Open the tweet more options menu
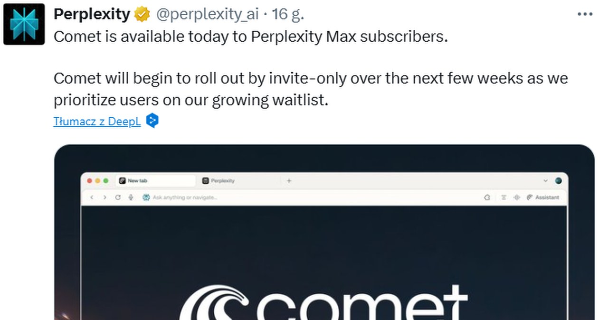 click(x=585, y=15)
